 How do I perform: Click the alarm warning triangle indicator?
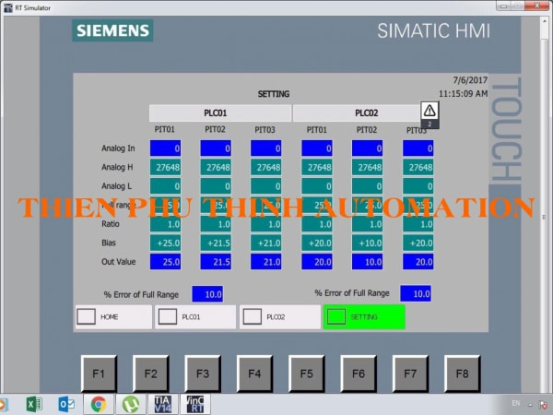(x=429, y=110)
